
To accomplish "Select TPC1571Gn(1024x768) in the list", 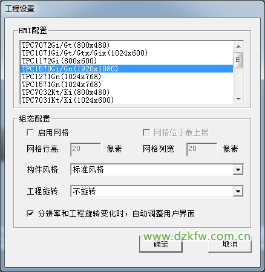I will (126, 85).
